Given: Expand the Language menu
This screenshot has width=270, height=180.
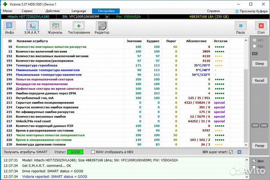Looking at the screenshot, I should [x=78, y=11].
